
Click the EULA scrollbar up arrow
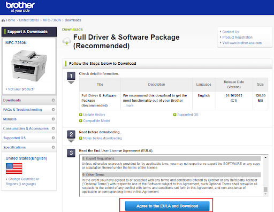(x=265, y=157)
